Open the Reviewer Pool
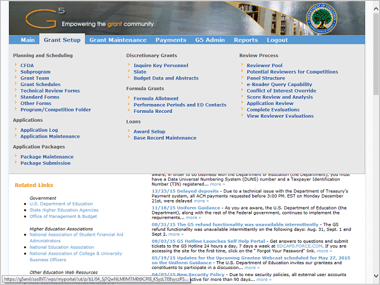 (x=264, y=65)
